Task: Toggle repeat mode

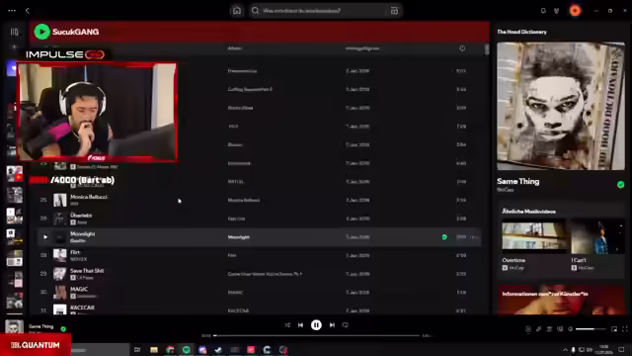Action: [346, 325]
